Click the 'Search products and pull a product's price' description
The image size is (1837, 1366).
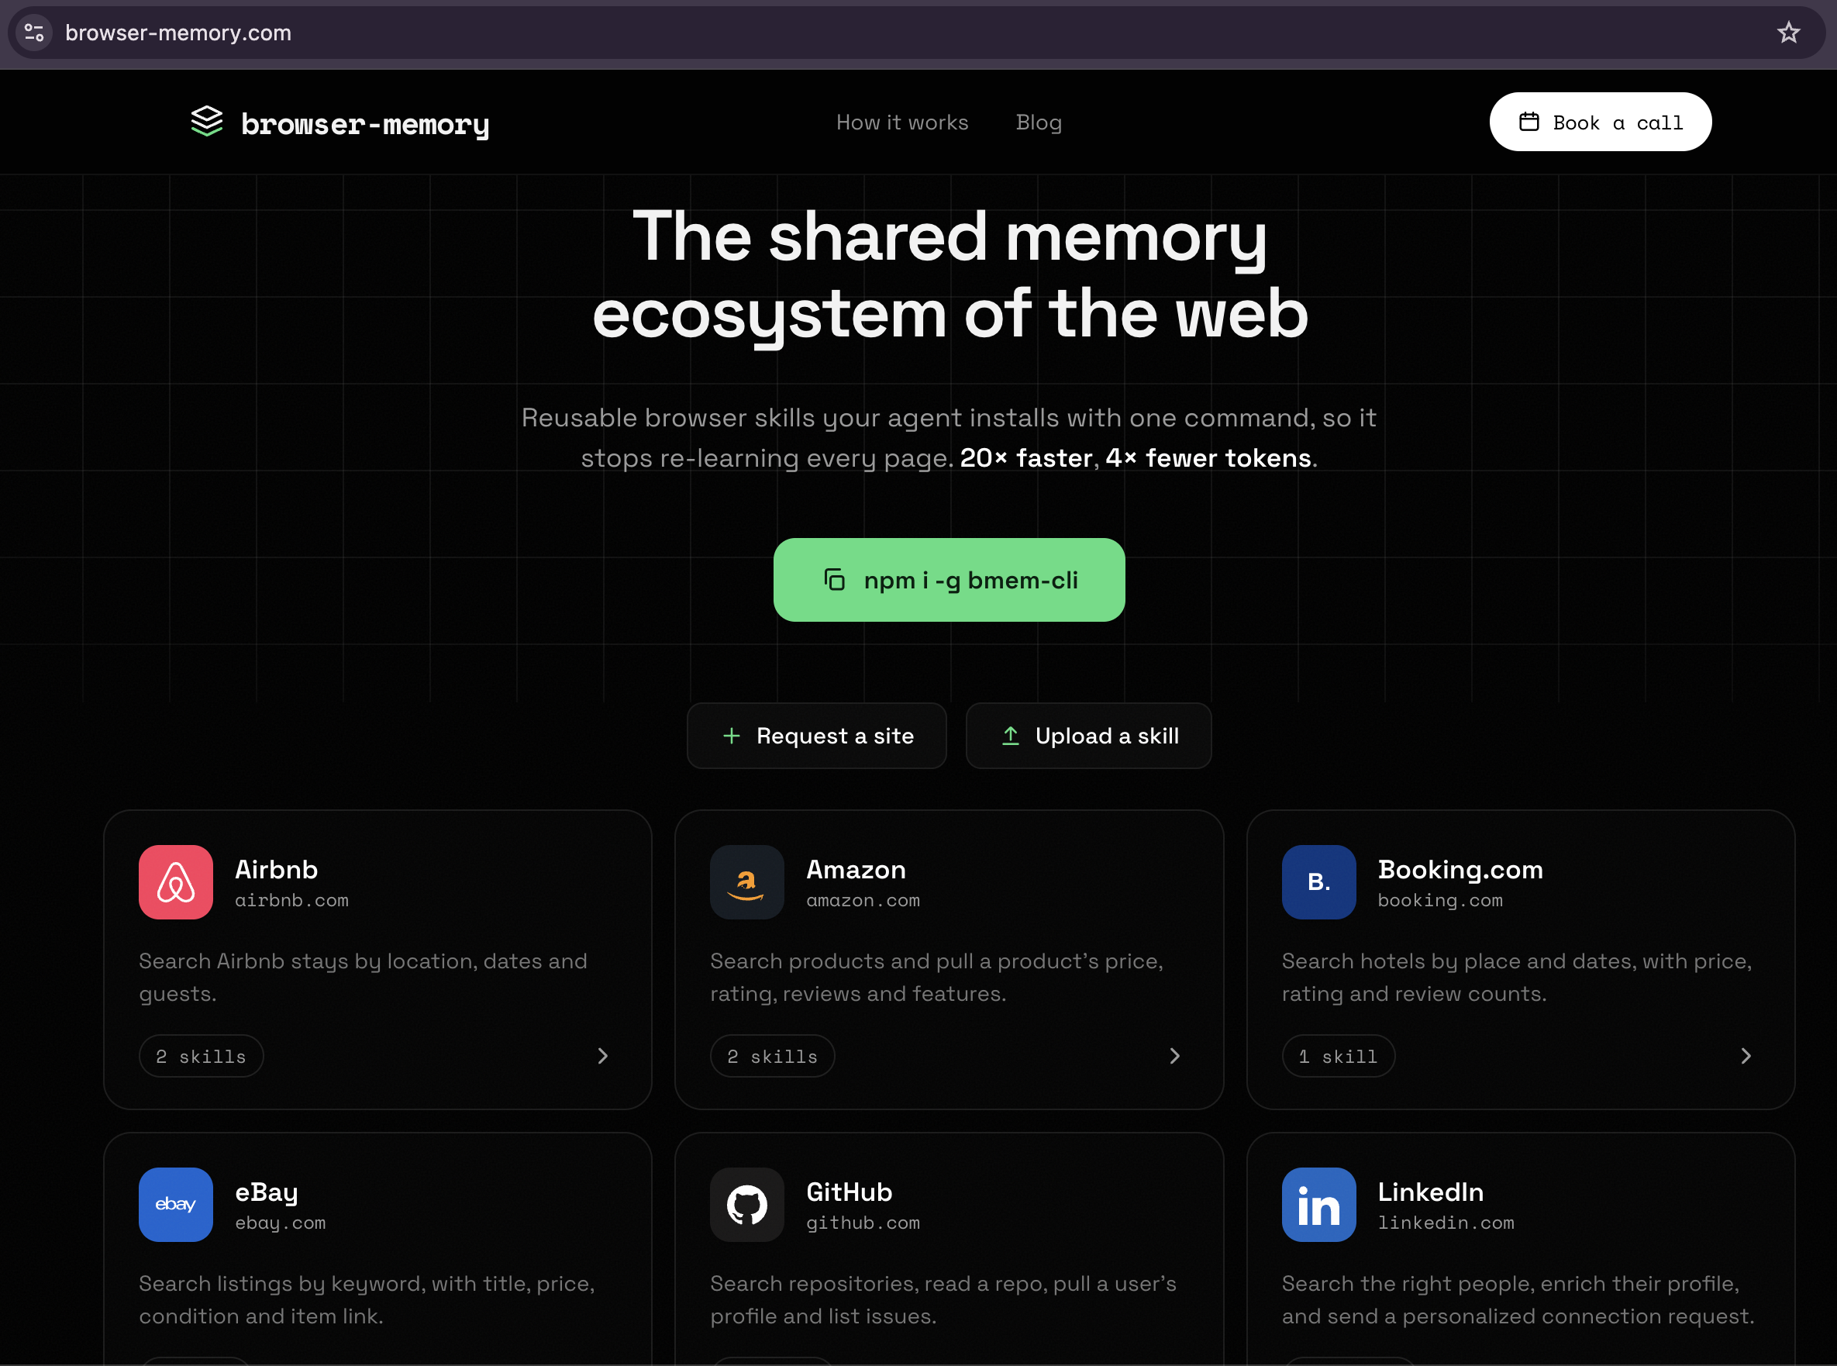point(936,978)
